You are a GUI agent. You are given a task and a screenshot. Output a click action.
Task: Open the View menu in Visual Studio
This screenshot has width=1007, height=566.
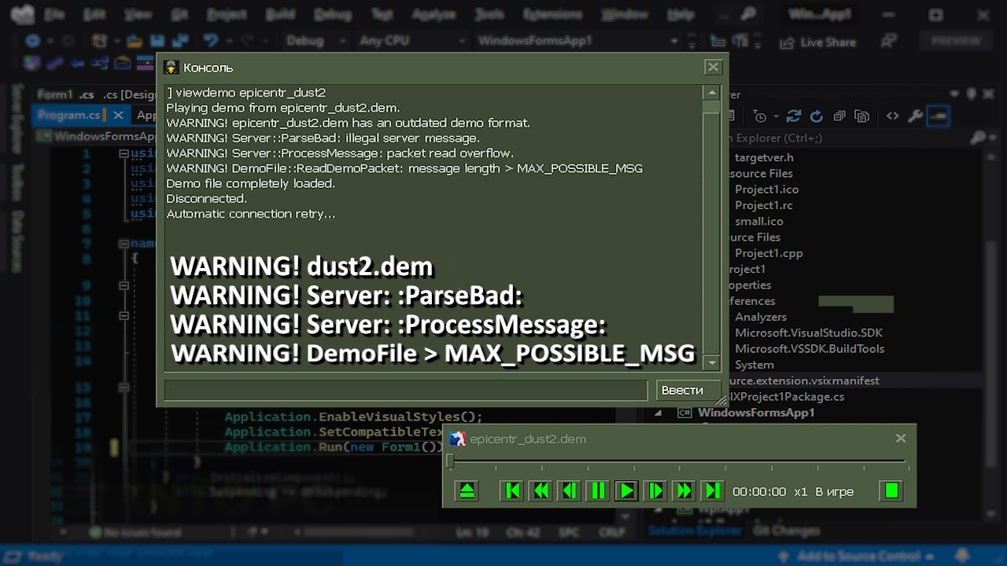click(x=138, y=14)
